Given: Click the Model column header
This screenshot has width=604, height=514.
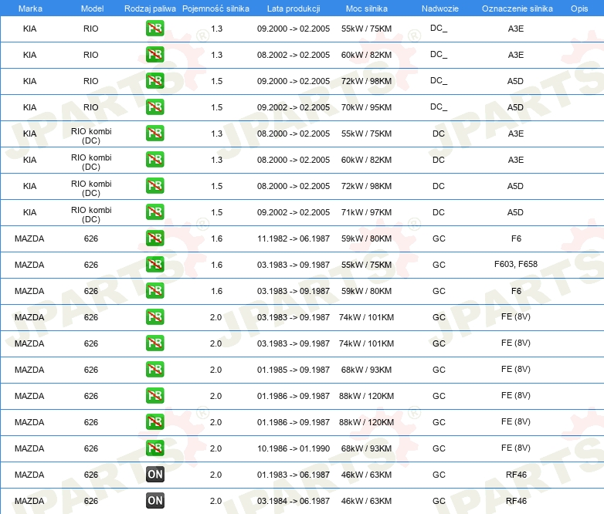Looking at the screenshot, I should click(x=92, y=8).
